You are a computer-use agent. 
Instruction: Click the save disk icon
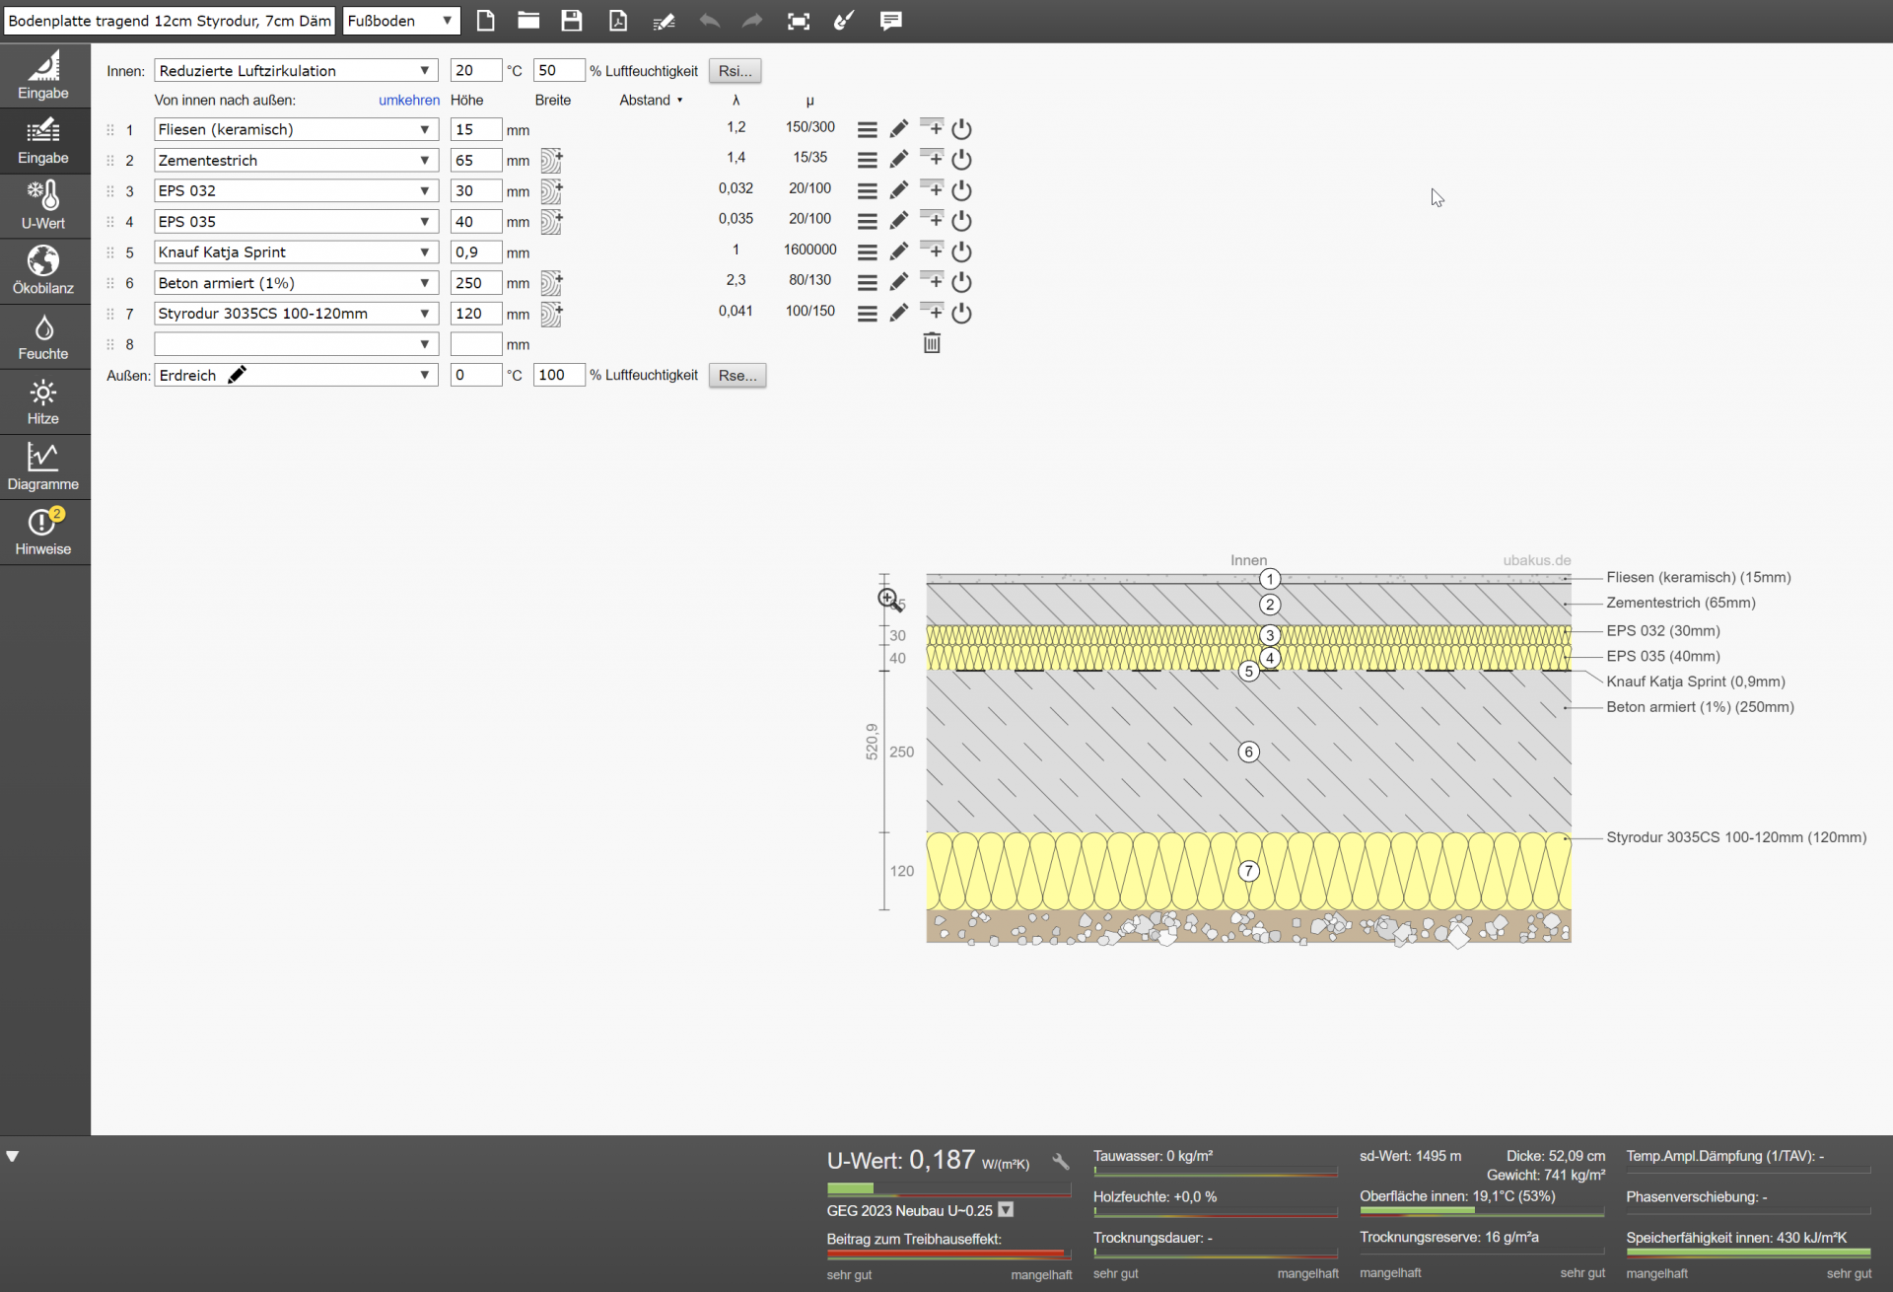[x=572, y=21]
